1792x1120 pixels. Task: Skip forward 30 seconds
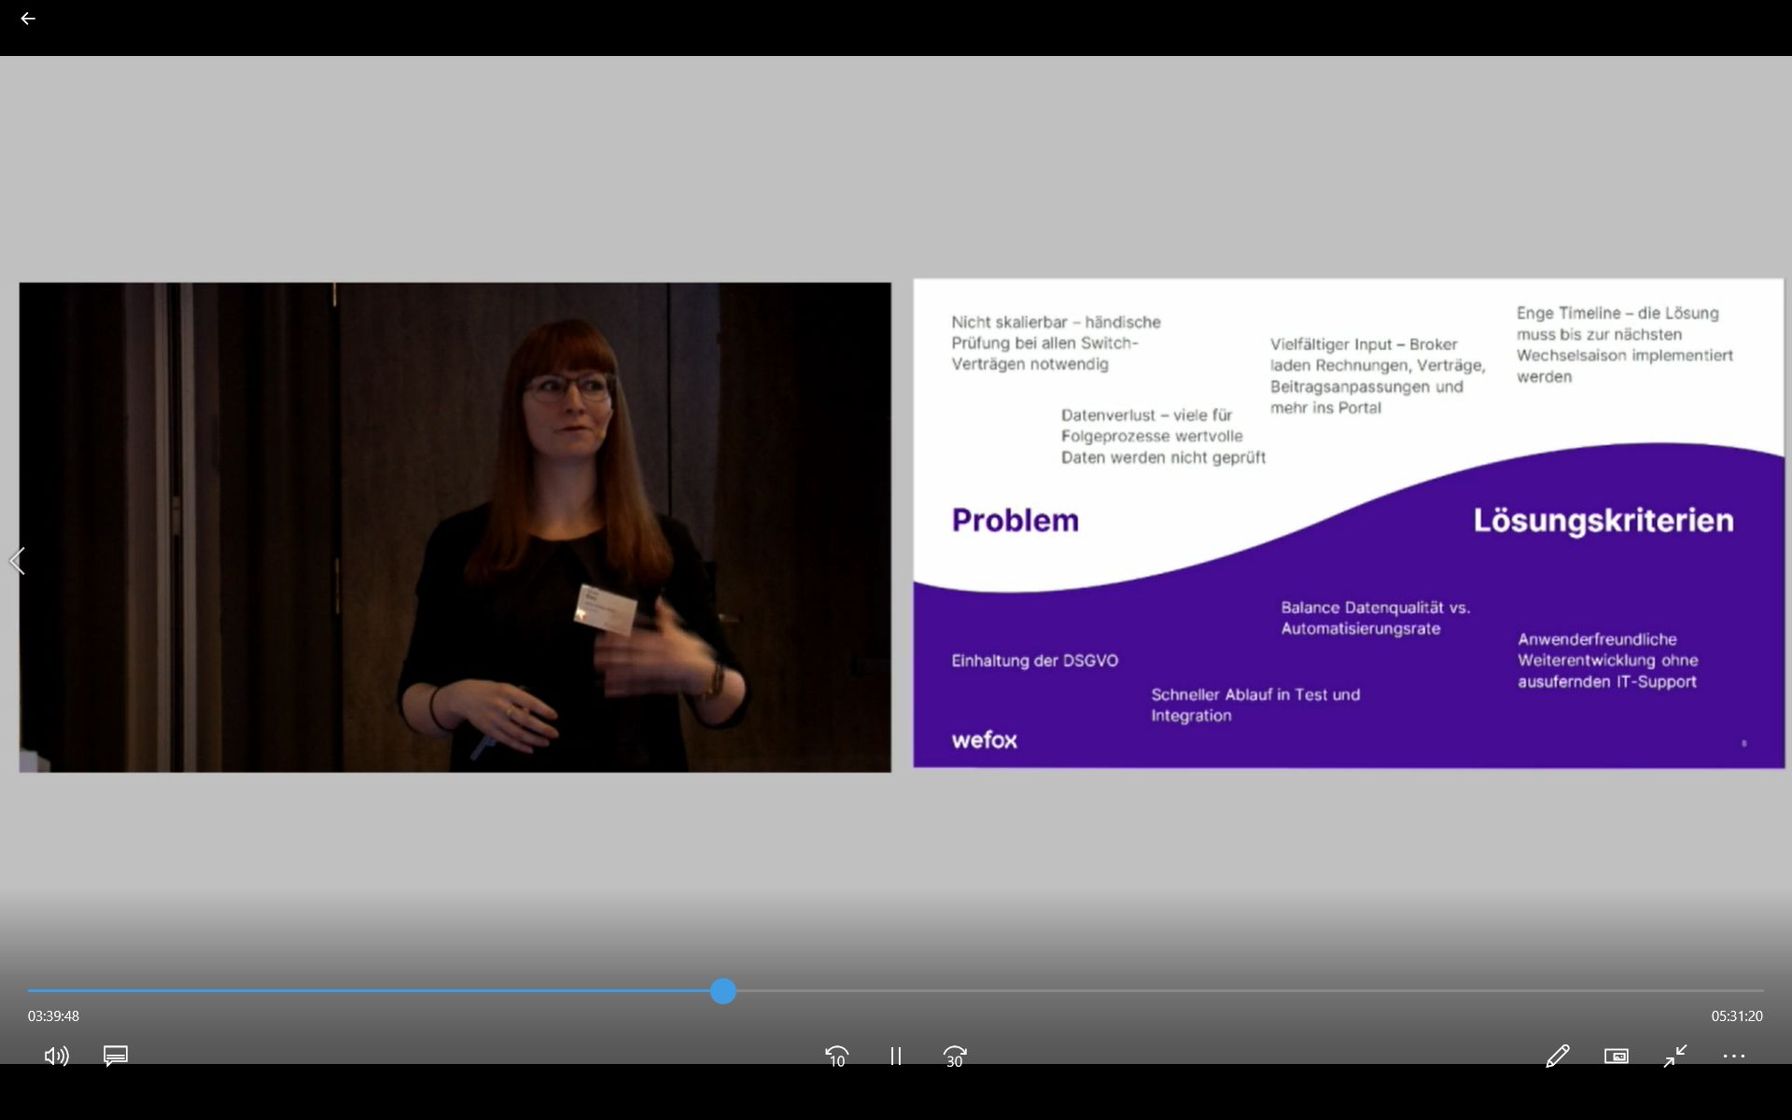tap(954, 1056)
